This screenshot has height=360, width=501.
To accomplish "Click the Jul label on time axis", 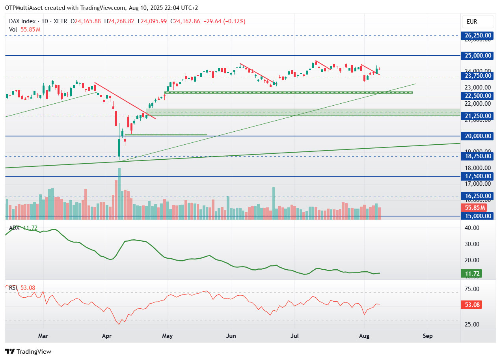I will tap(294, 336).
